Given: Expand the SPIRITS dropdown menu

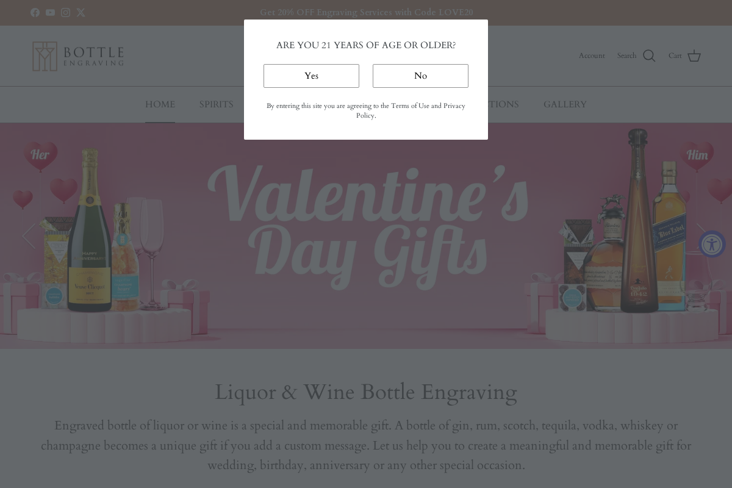Looking at the screenshot, I should click(216, 104).
